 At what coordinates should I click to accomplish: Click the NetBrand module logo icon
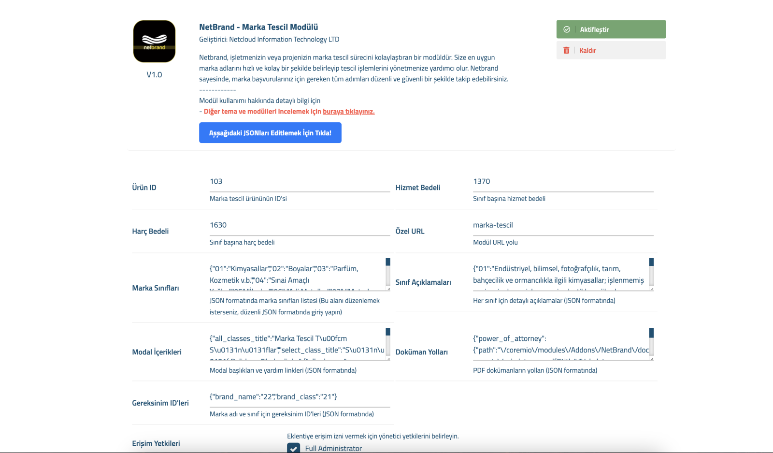(x=154, y=41)
